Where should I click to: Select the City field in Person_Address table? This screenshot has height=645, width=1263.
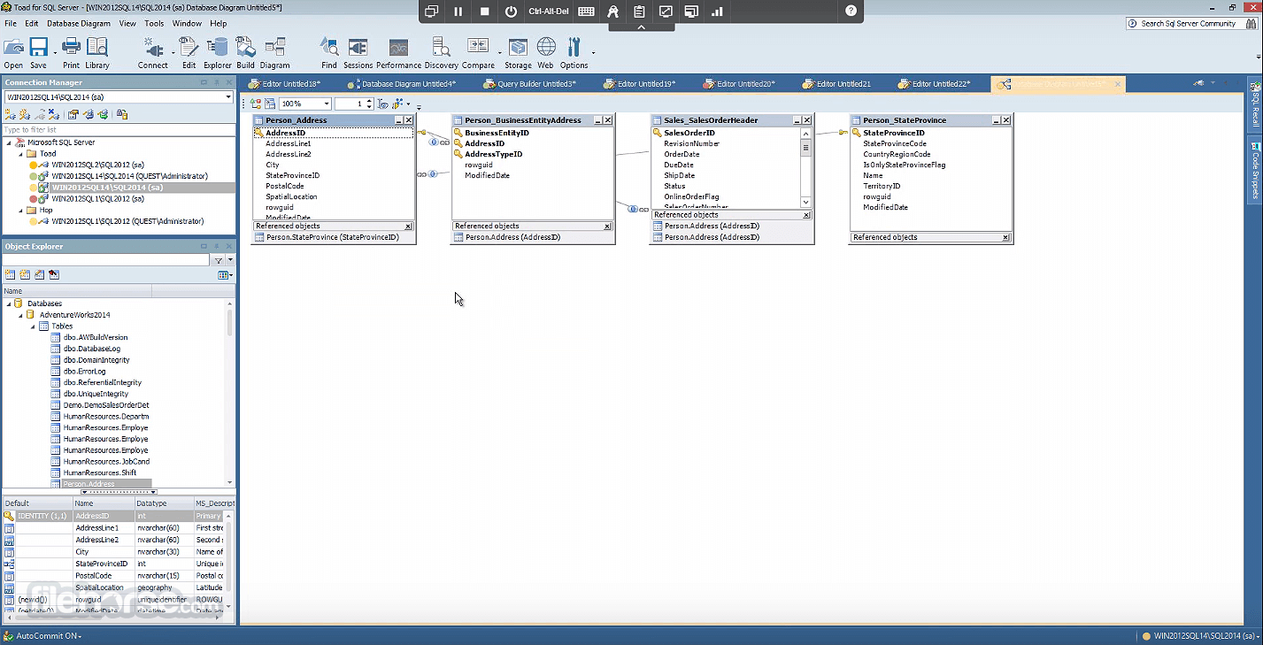273,165
